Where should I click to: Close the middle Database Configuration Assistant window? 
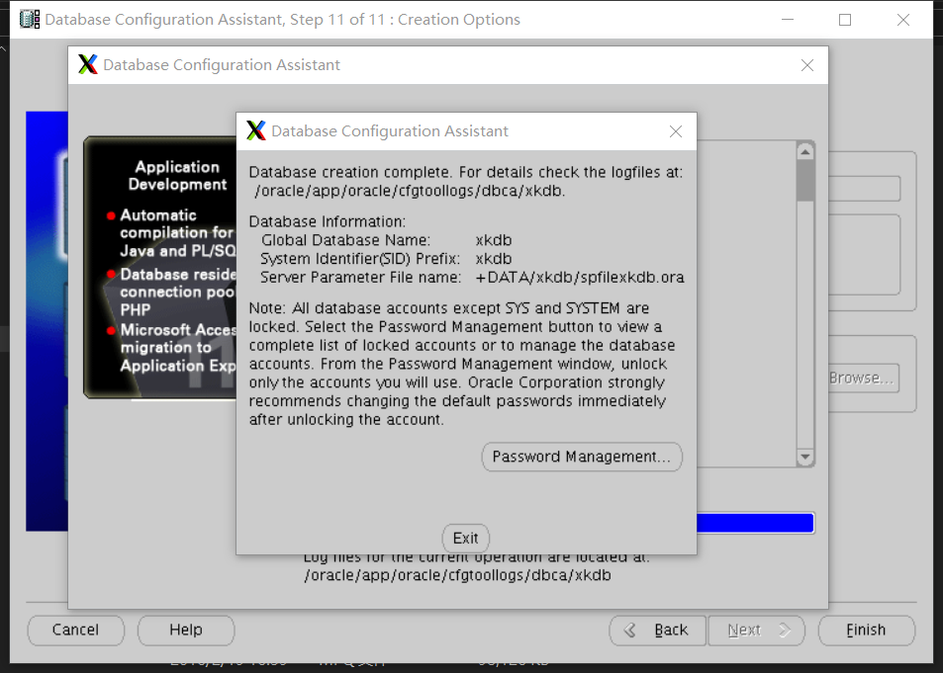807,65
